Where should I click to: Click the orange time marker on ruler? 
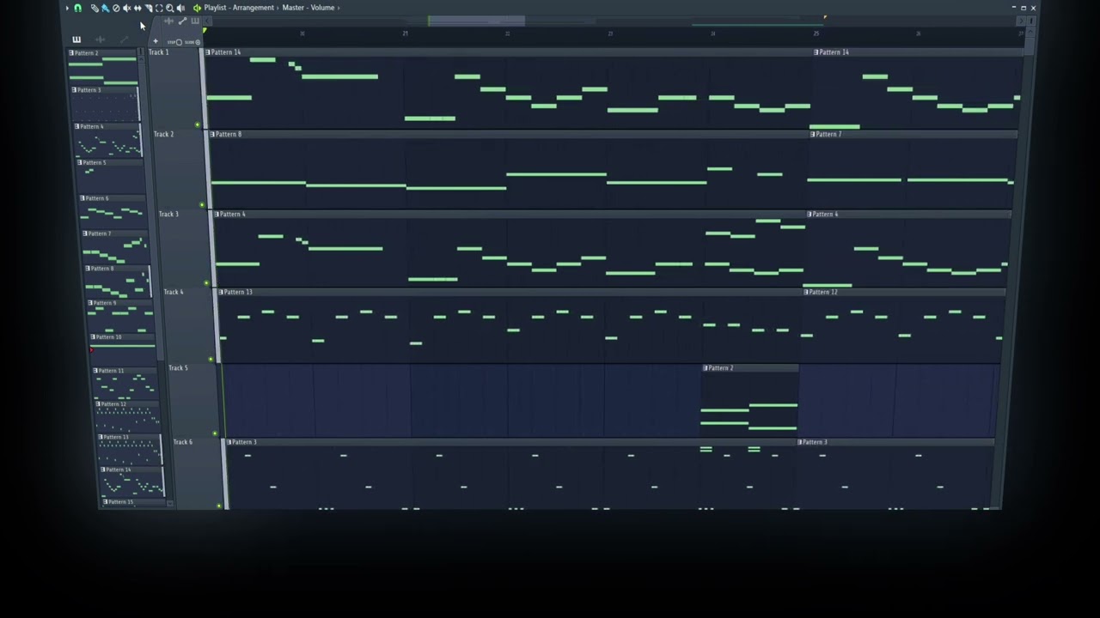click(824, 16)
